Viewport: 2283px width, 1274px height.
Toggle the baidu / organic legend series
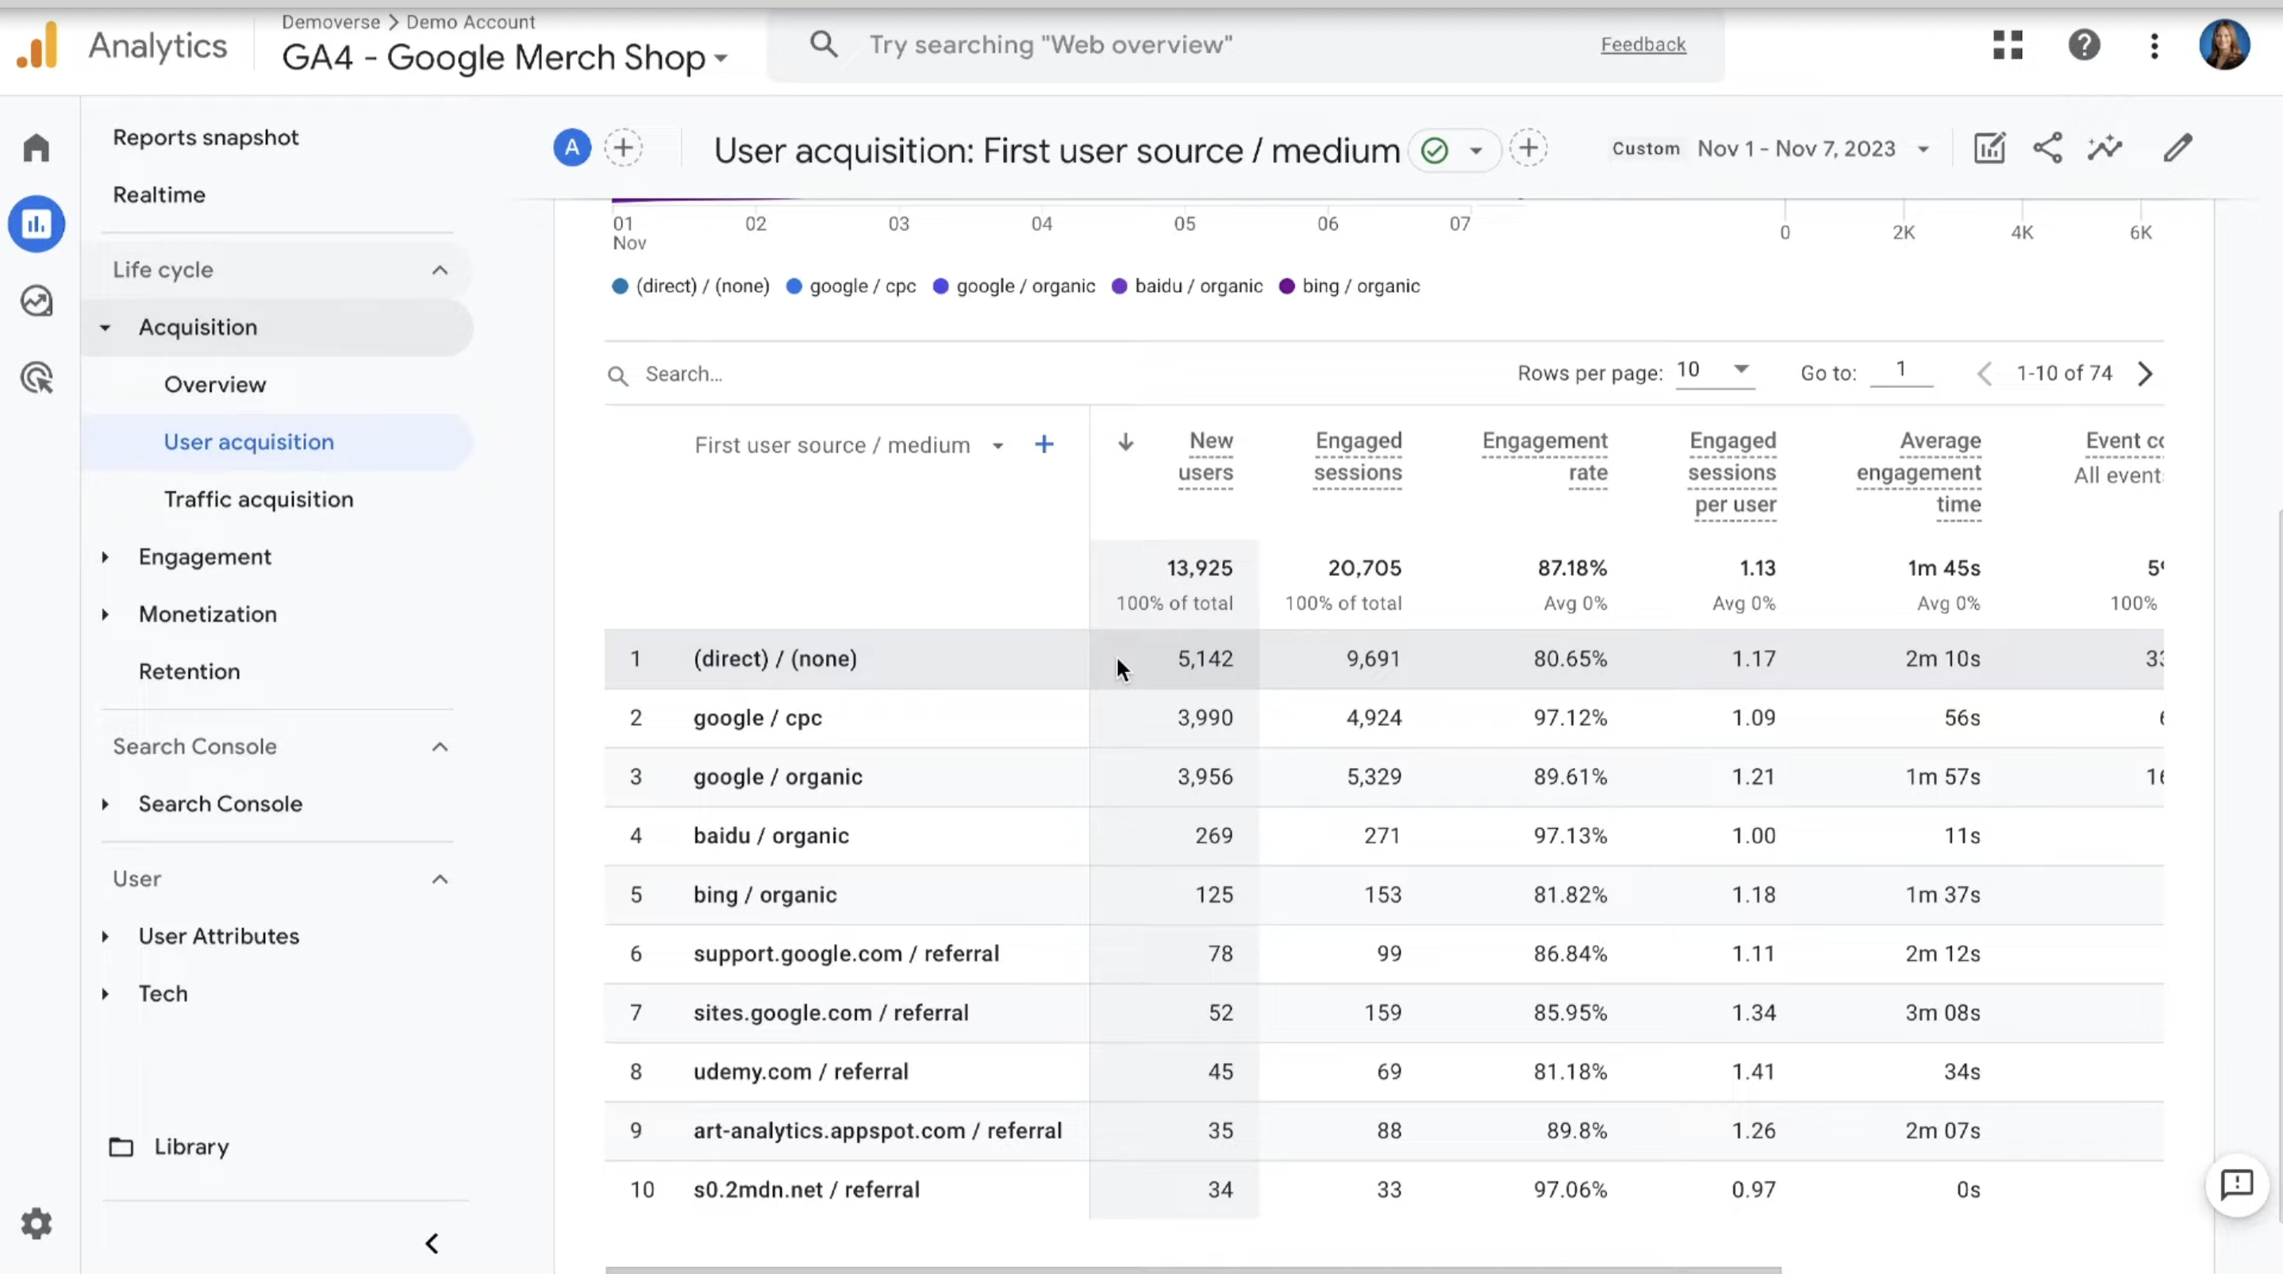[x=1188, y=286]
